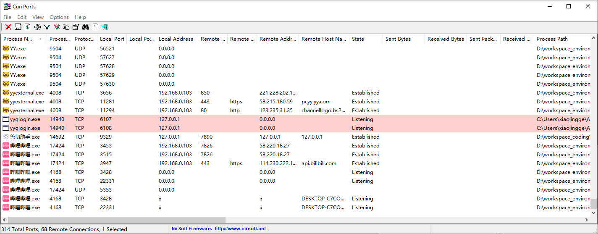Click YY.exe icon in port 56521 row
598x234 pixels.
coord(6,48)
